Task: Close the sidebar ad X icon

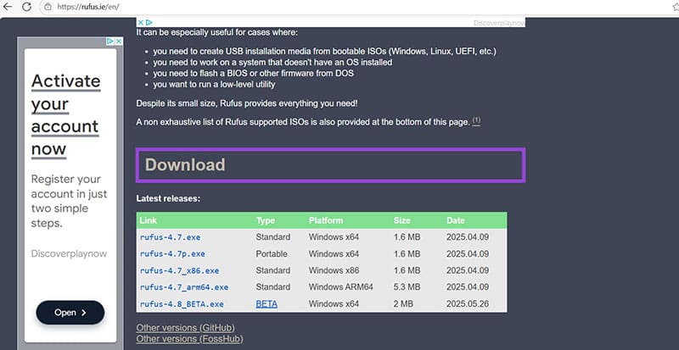Action: (119, 41)
